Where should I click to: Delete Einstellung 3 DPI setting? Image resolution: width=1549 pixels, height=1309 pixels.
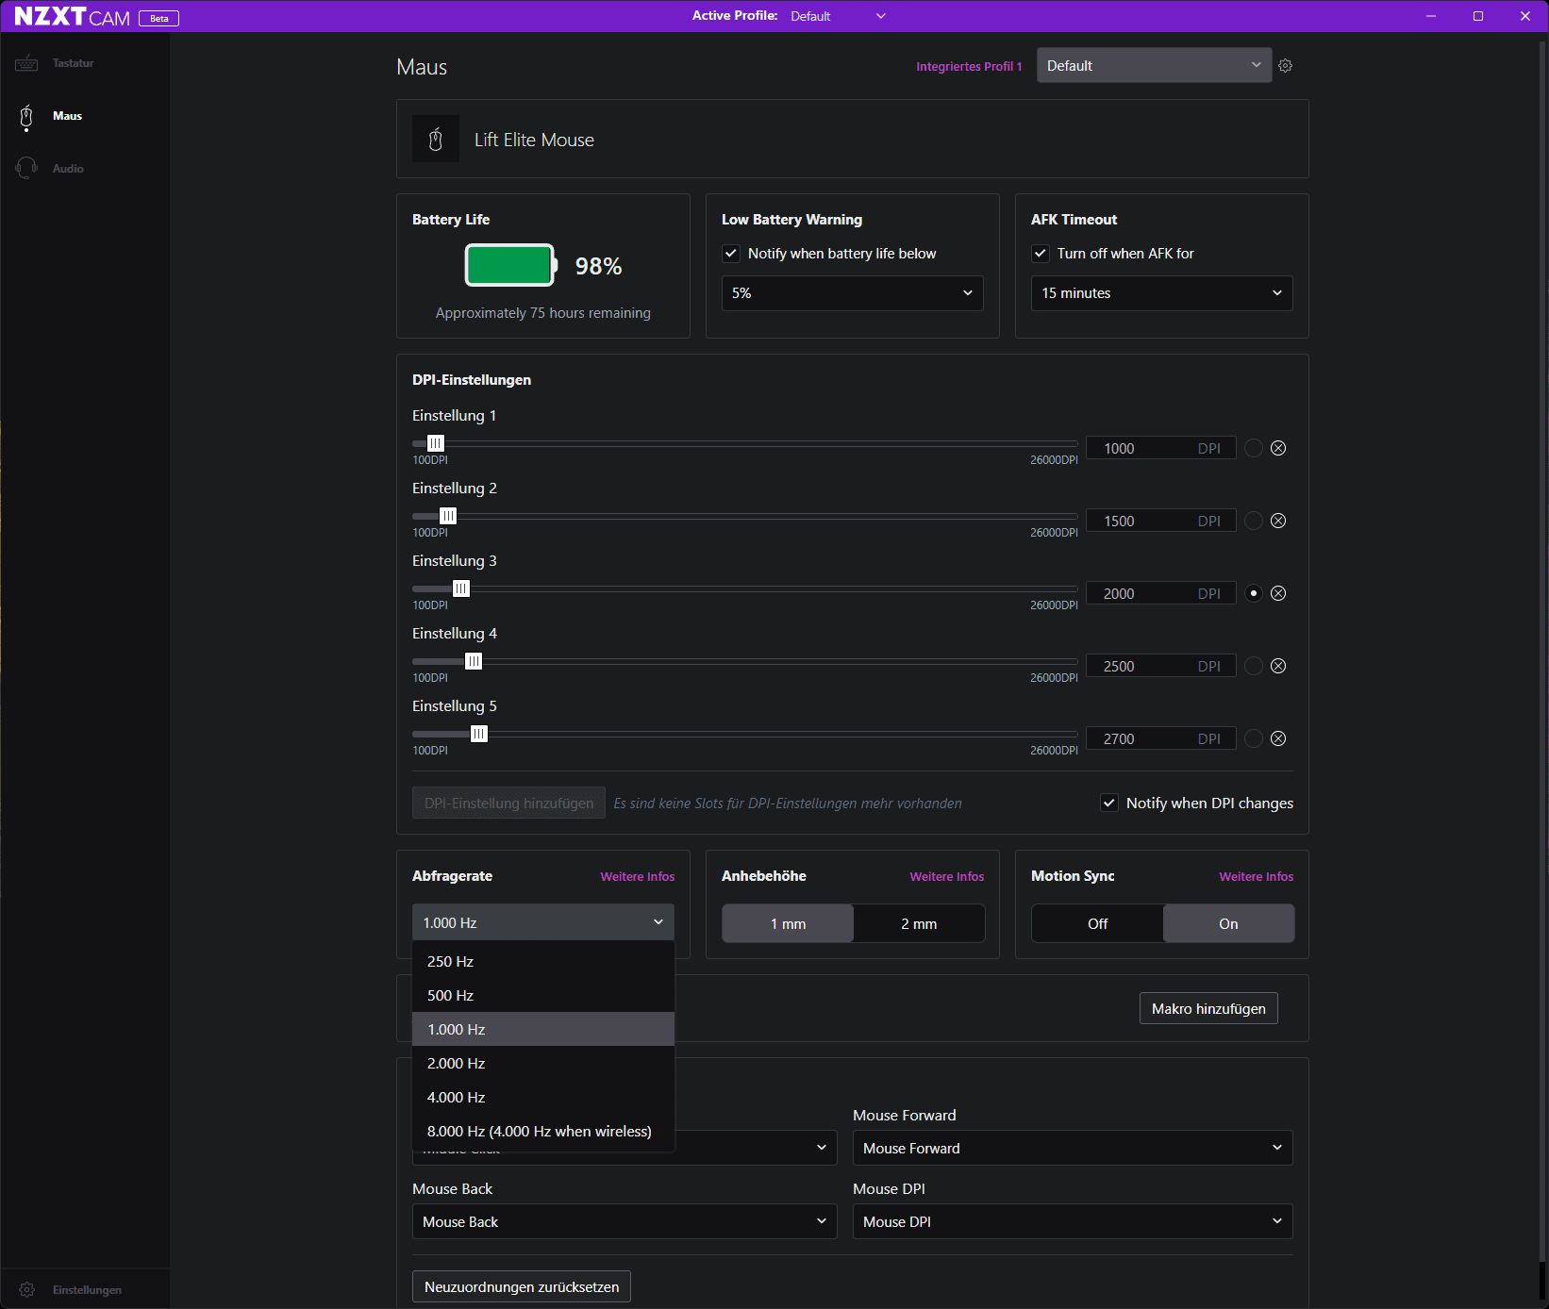click(x=1278, y=593)
